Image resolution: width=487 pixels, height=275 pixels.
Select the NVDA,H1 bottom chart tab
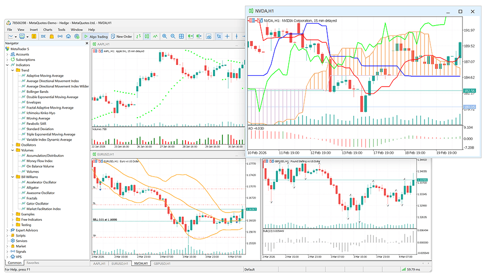coord(141,264)
